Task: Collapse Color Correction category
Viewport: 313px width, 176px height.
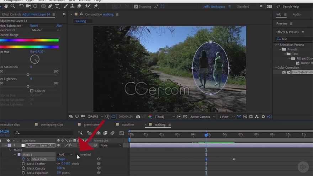Action: point(276,68)
